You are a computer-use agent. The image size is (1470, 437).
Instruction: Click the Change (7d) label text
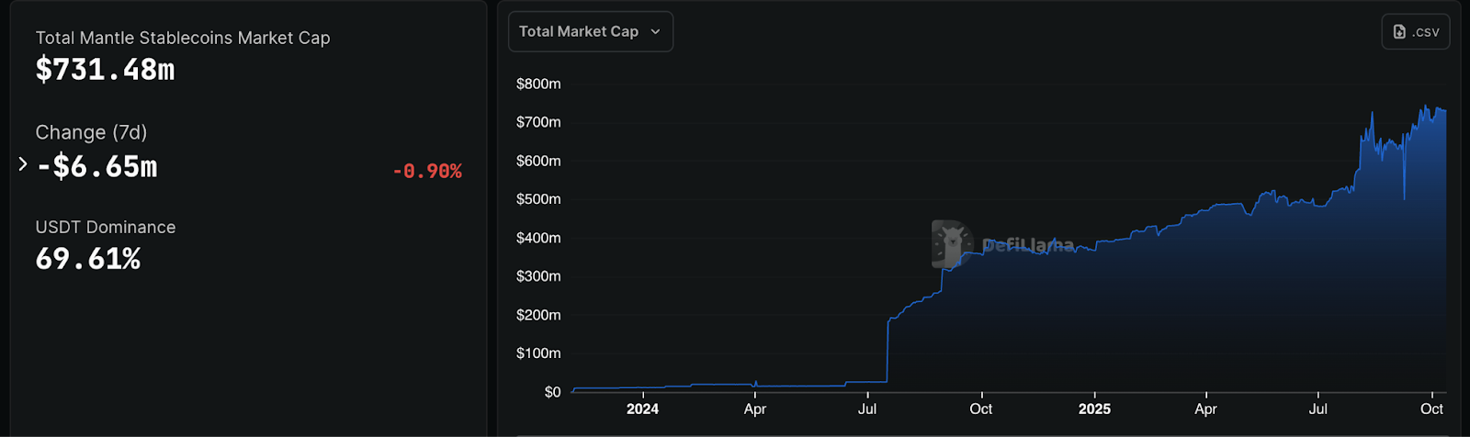point(91,132)
